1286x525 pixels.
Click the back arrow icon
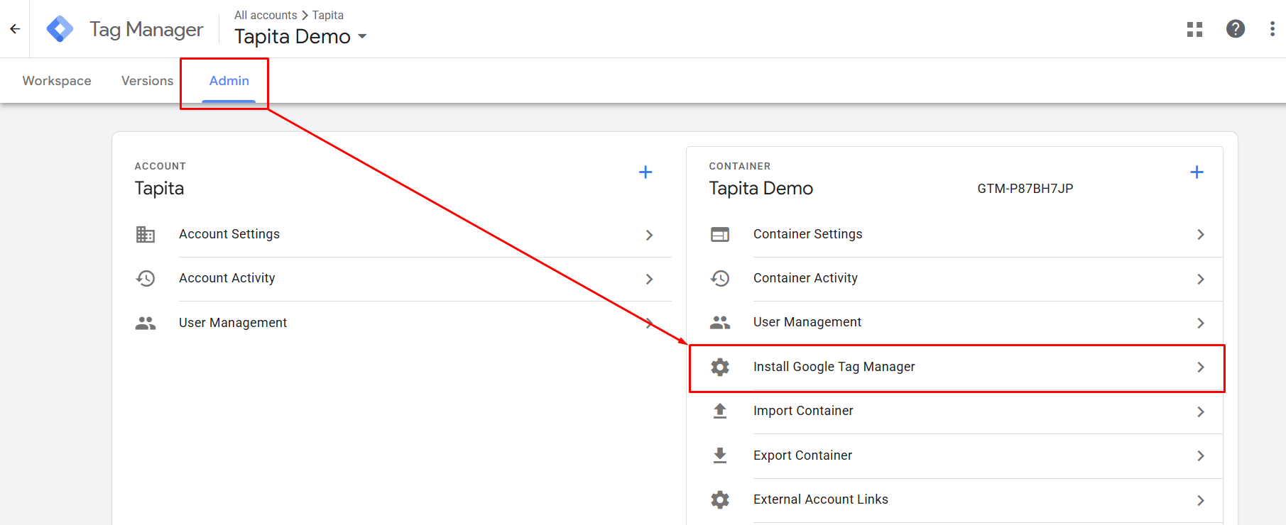[15, 29]
